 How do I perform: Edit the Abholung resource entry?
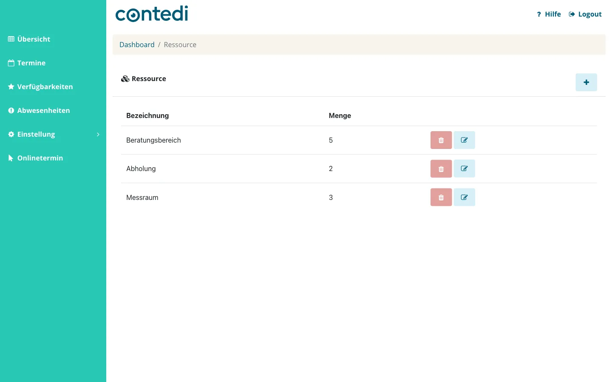[x=464, y=169]
